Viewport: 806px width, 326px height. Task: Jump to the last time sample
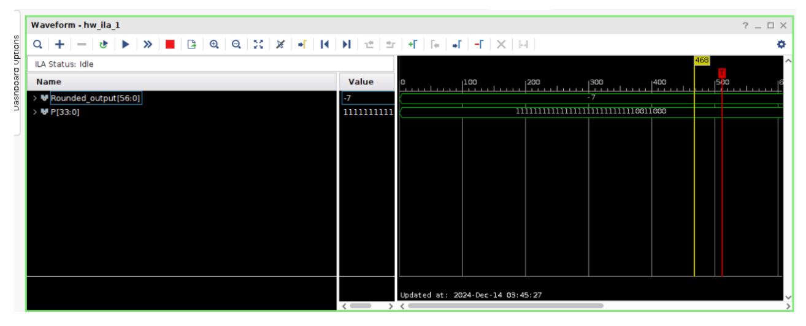347,44
